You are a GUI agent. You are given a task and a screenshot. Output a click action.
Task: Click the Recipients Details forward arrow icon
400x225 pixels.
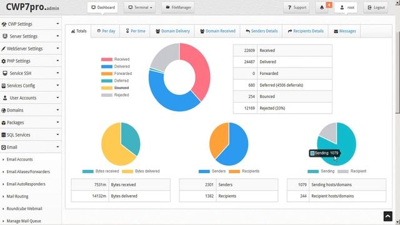290,31
